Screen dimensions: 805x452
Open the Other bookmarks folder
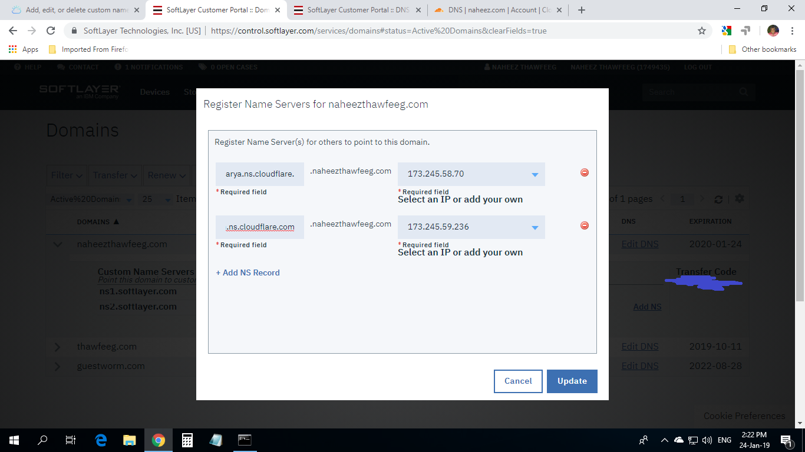(x=763, y=49)
